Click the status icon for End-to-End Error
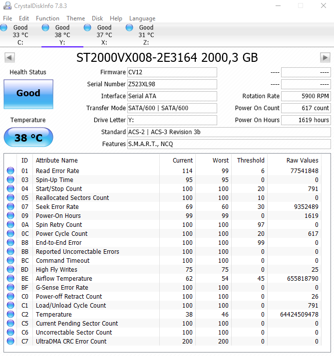 [10, 242]
